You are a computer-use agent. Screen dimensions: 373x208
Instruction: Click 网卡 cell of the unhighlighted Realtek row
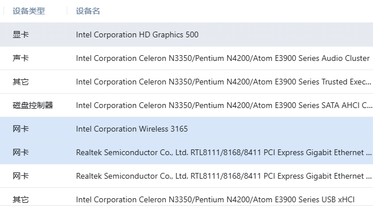pos(21,176)
